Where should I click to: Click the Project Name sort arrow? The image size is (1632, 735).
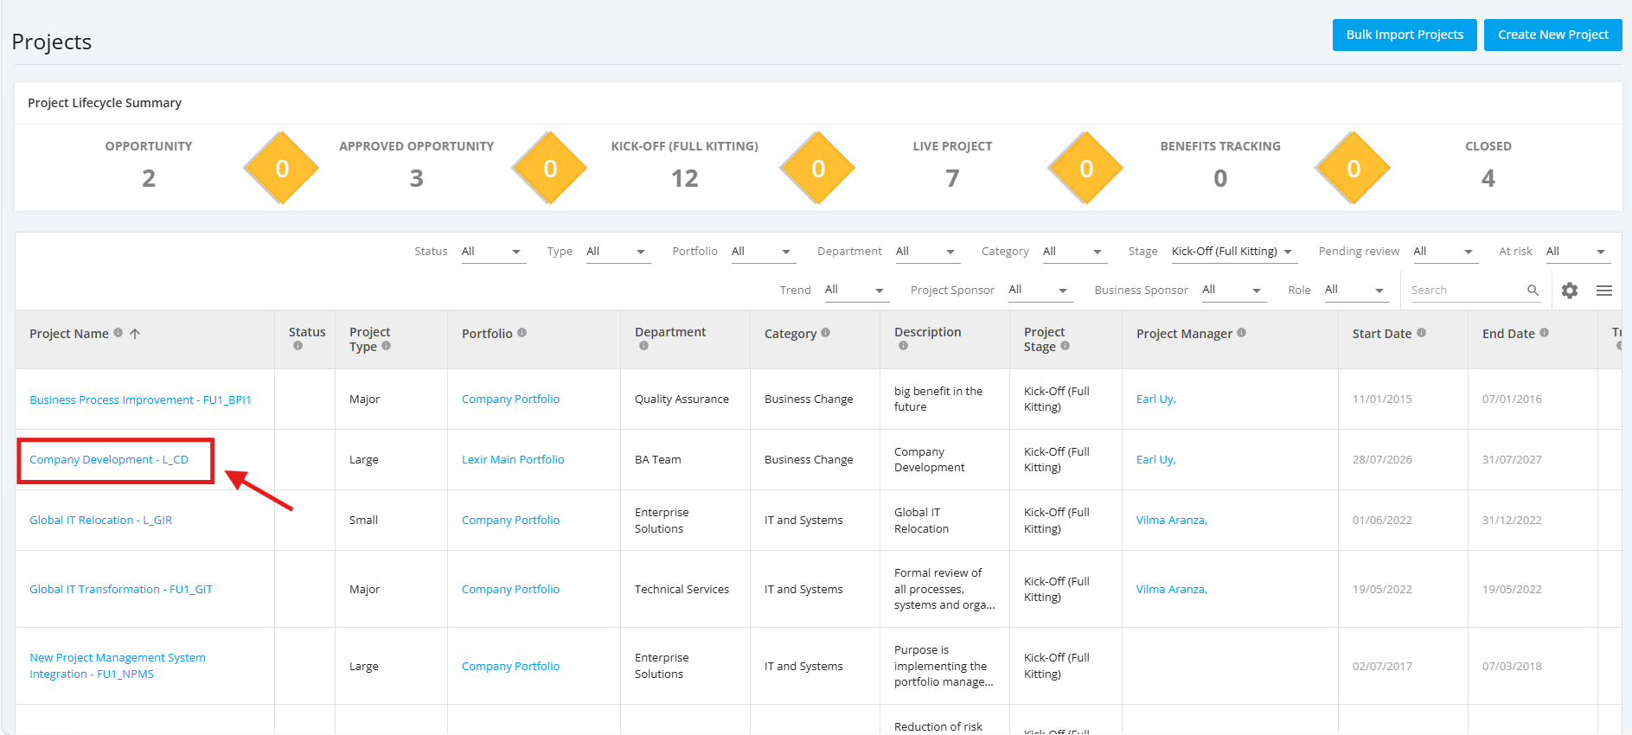point(135,334)
